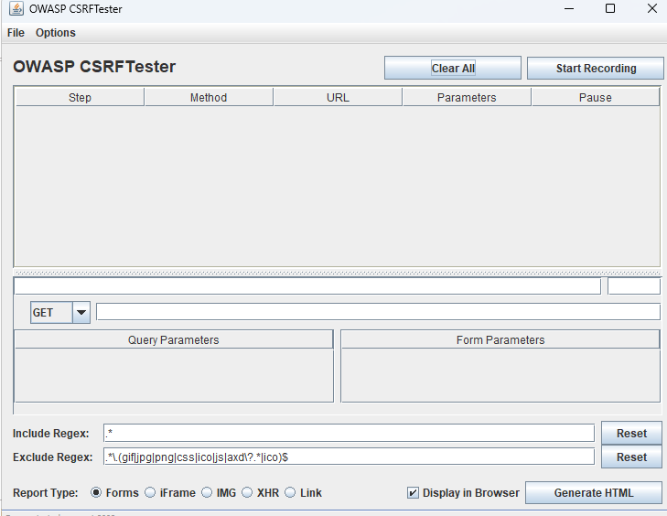Screen dimensions: 667x516
Task: Click the URL column header
Action: [x=338, y=97]
